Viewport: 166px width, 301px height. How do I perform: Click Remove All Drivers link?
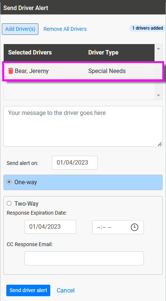[x=65, y=29]
